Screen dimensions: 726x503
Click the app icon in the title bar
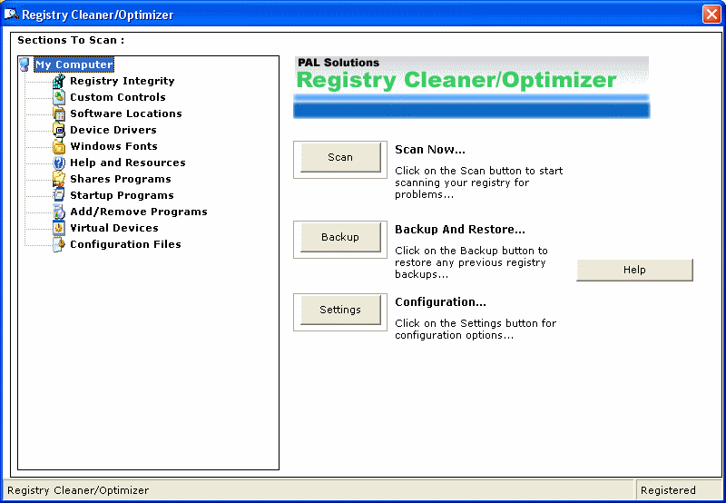point(12,15)
